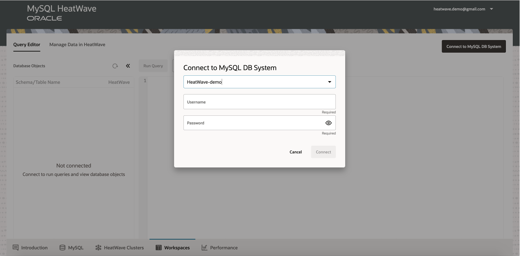This screenshot has width=520, height=256.
Task: Open the DB system selection dropdown
Action: tap(329, 82)
